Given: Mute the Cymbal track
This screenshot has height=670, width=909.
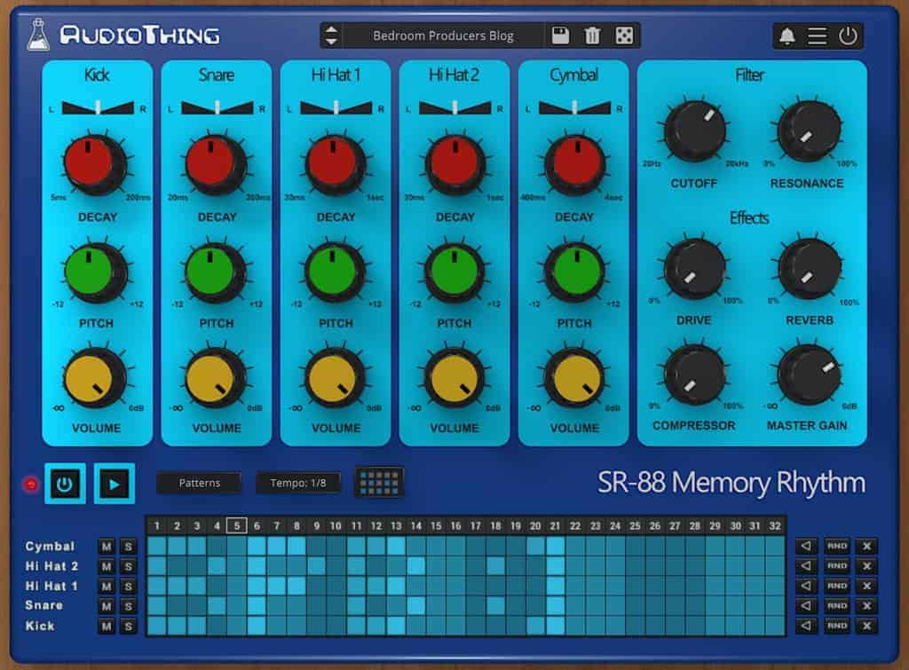Looking at the screenshot, I should tap(107, 547).
